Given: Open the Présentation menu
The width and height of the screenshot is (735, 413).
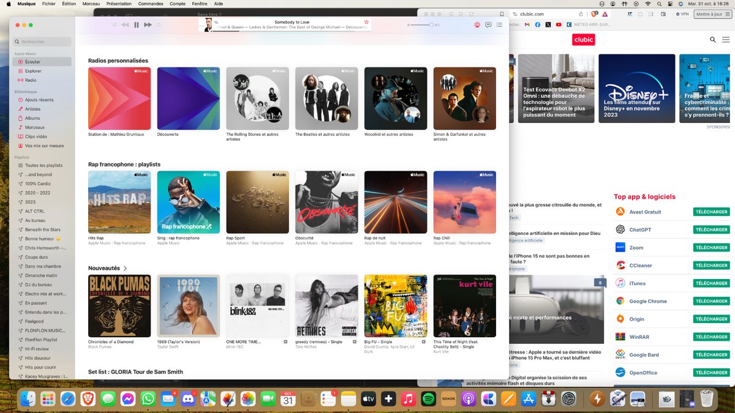Looking at the screenshot, I should pos(119,4).
